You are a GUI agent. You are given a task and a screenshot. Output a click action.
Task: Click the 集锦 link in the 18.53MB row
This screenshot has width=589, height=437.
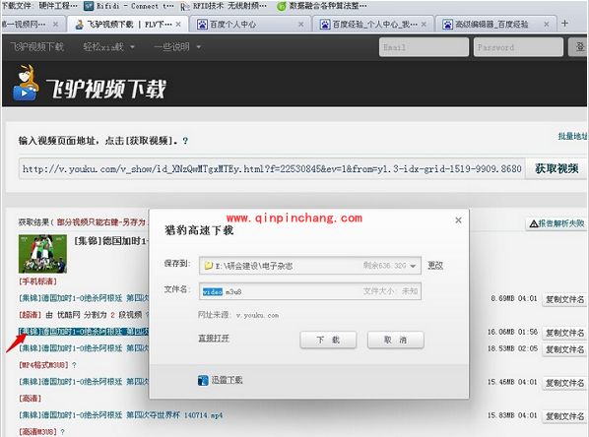click(84, 348)
